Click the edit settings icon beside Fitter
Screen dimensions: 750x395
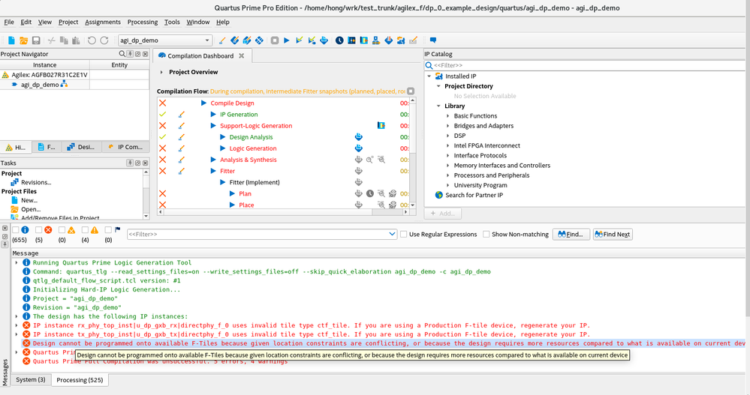pos(181,171)
